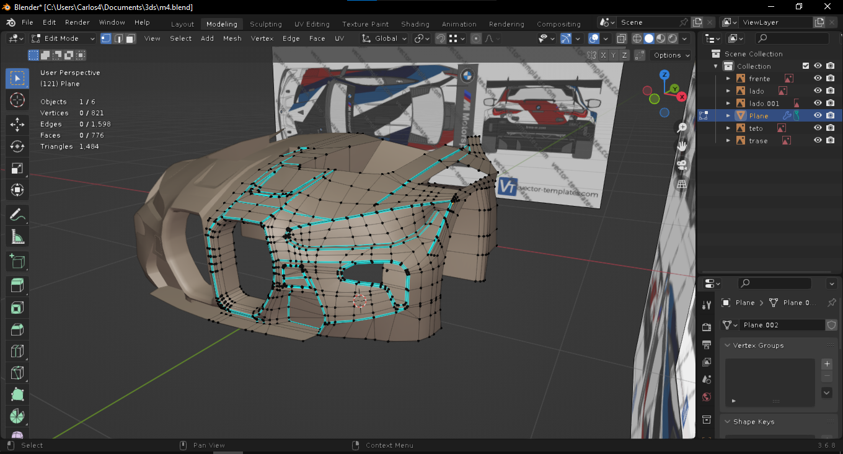Select the Rotate tool

(17, 146)
